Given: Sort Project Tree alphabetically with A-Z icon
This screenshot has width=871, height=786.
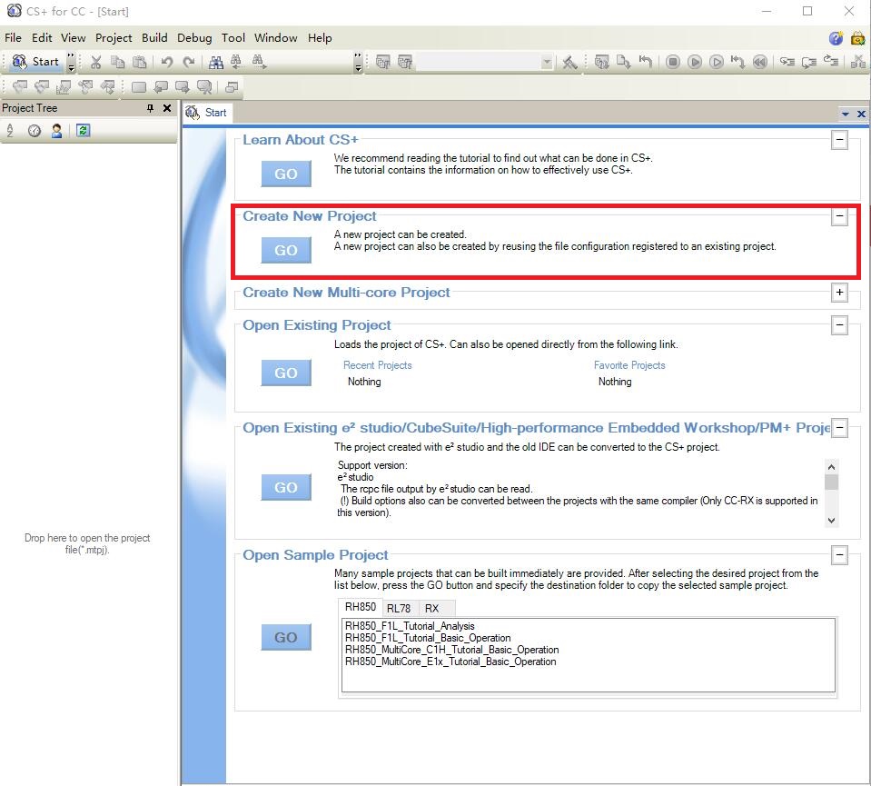Looking at the screenshot, I should coord(10,131).
